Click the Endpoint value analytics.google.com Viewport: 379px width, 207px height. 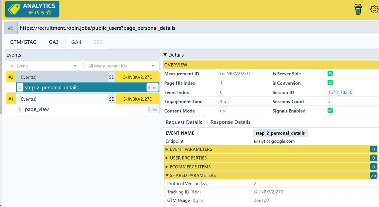coord(274,141)
